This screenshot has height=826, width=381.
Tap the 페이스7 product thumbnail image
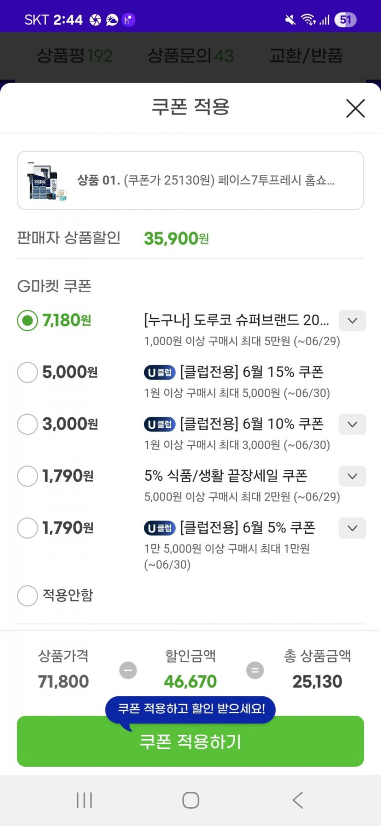coord(47,181)
